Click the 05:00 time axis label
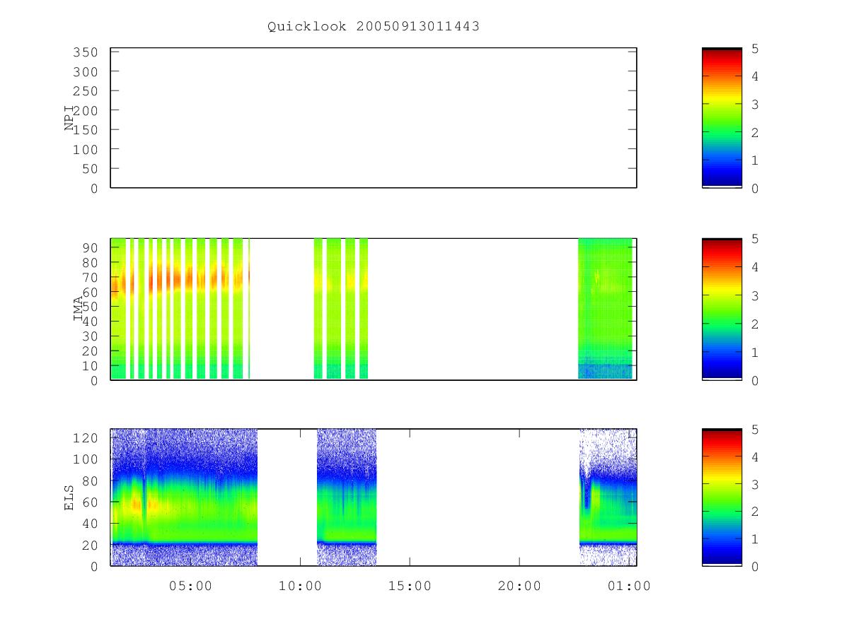849x636 pixels. pyautogui.click(x=190, y=586)
